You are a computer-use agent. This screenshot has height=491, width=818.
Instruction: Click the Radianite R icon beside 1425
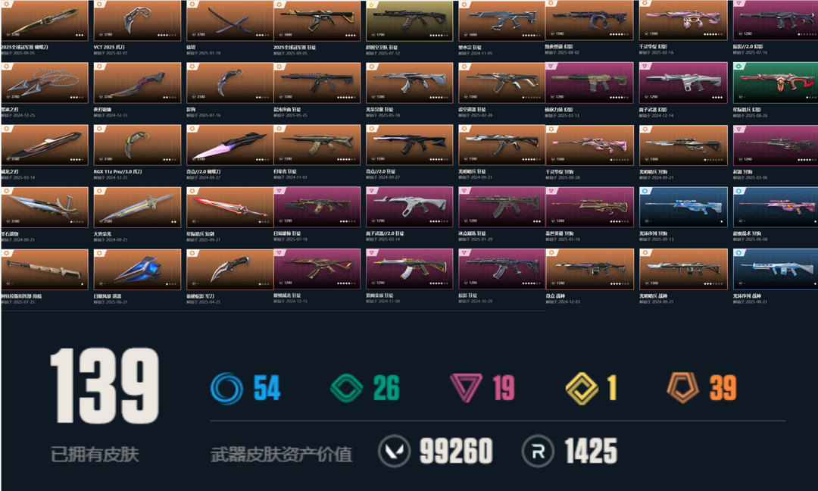(x=538, y=451)
